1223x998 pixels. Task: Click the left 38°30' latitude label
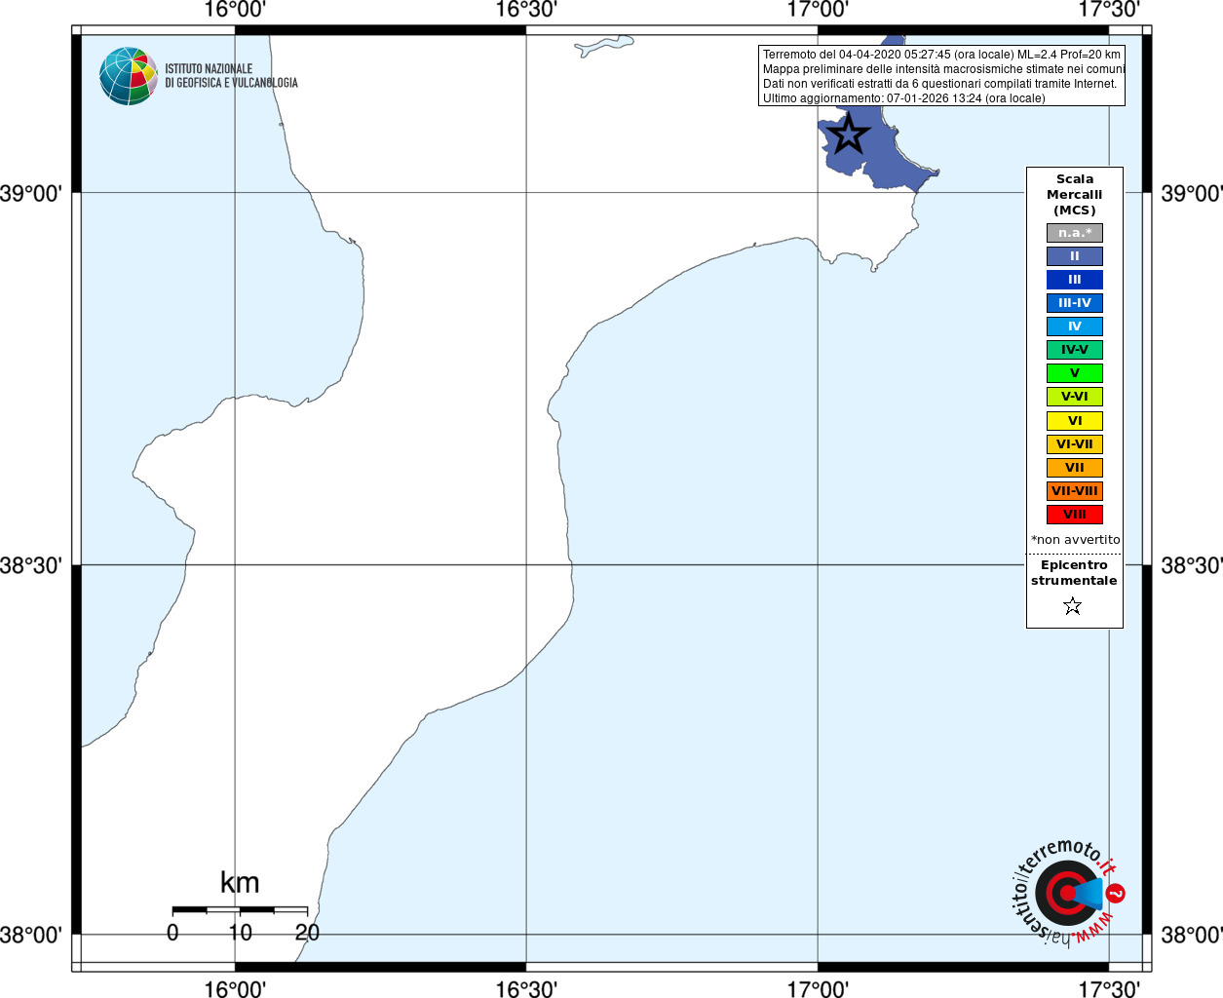pos(31,565)
